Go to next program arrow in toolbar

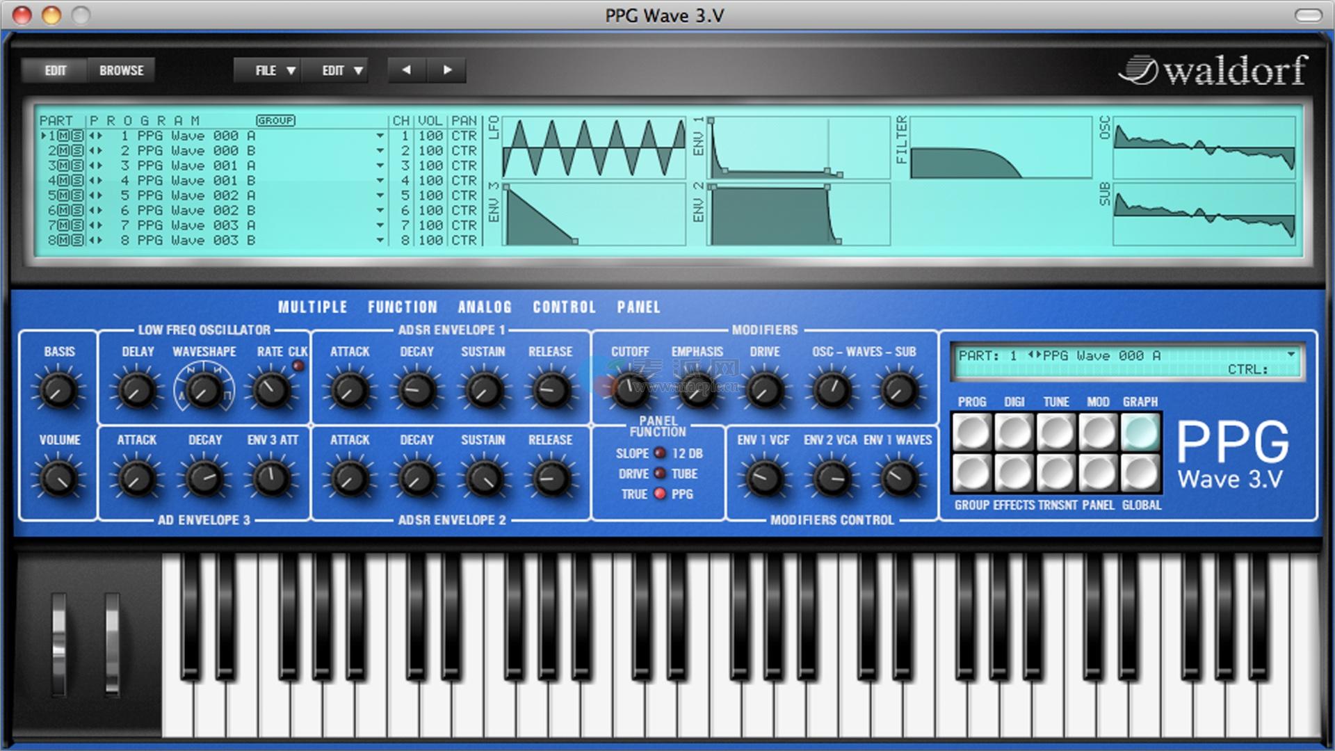447,70
